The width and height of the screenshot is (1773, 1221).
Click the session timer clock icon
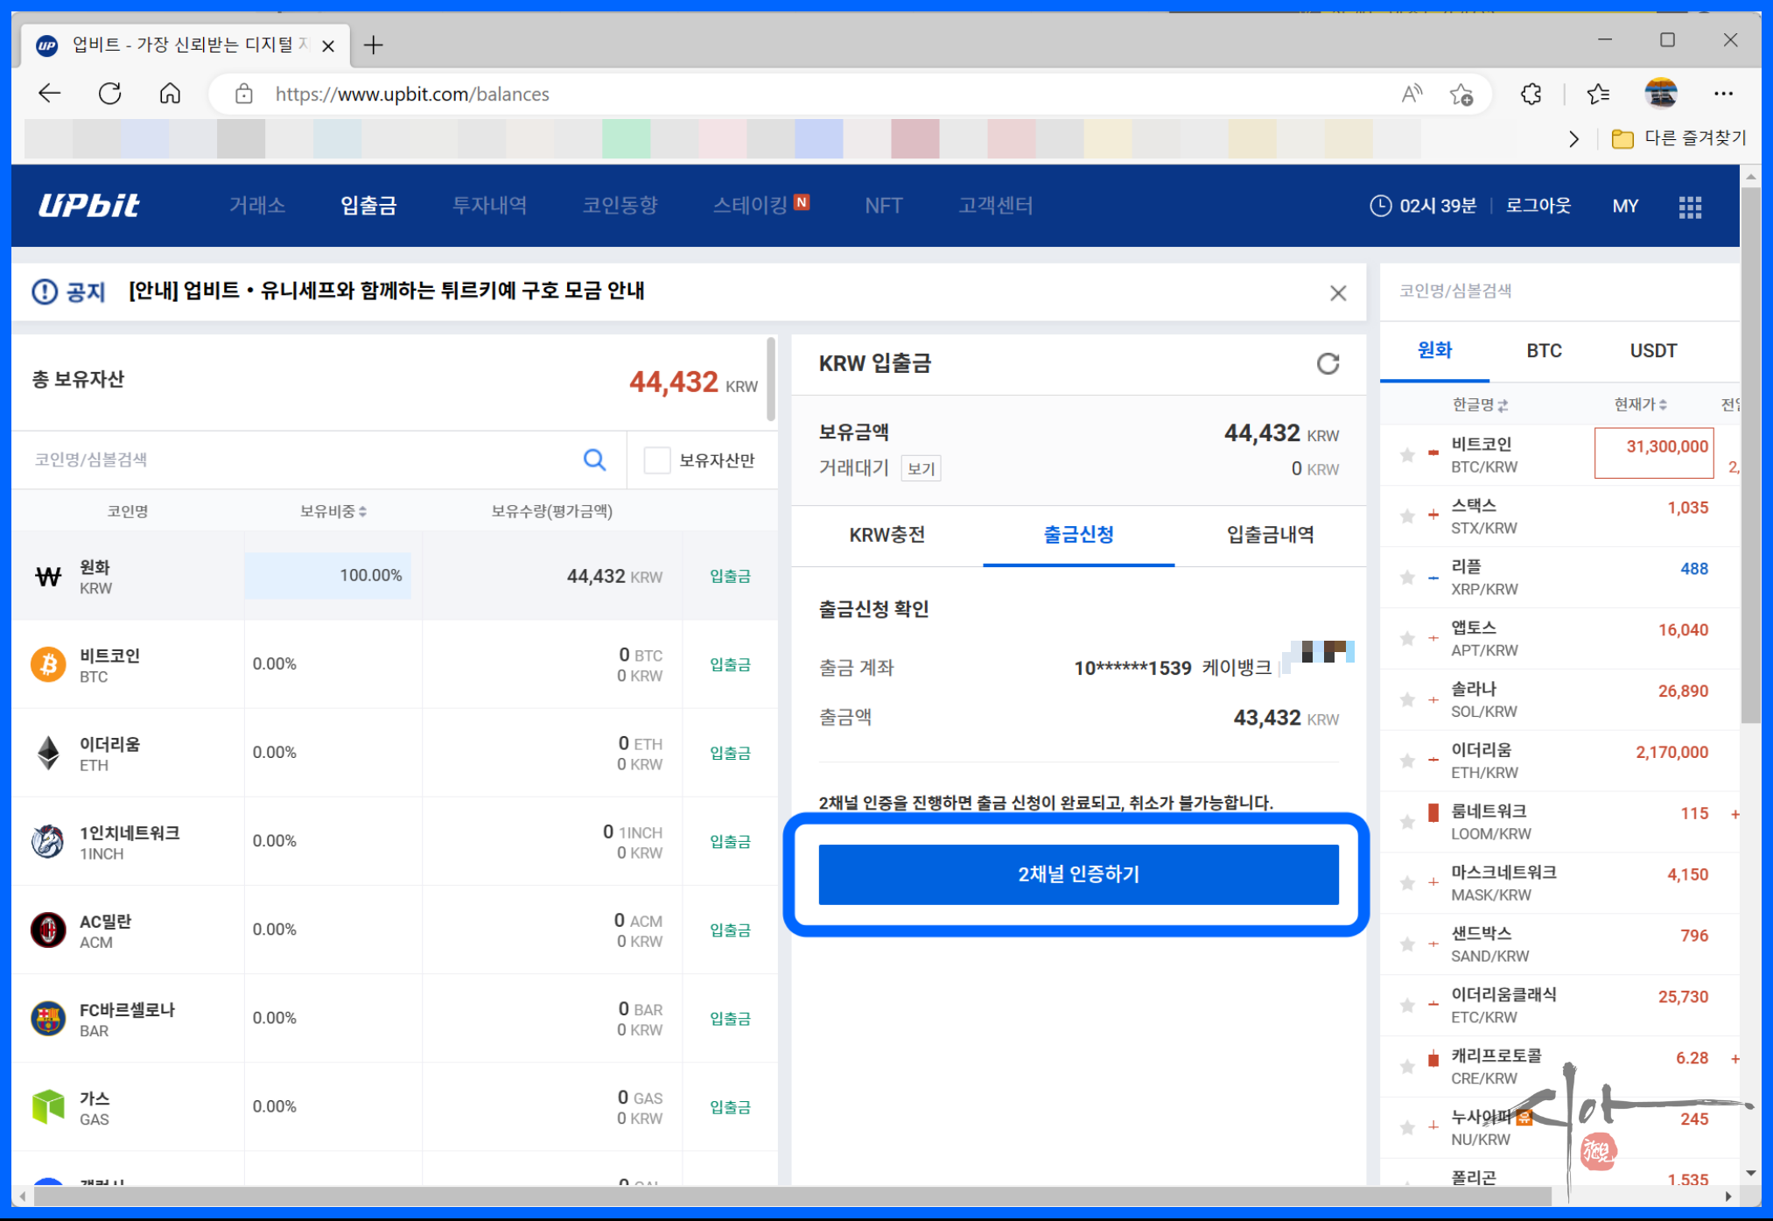tap(1380, 206)
